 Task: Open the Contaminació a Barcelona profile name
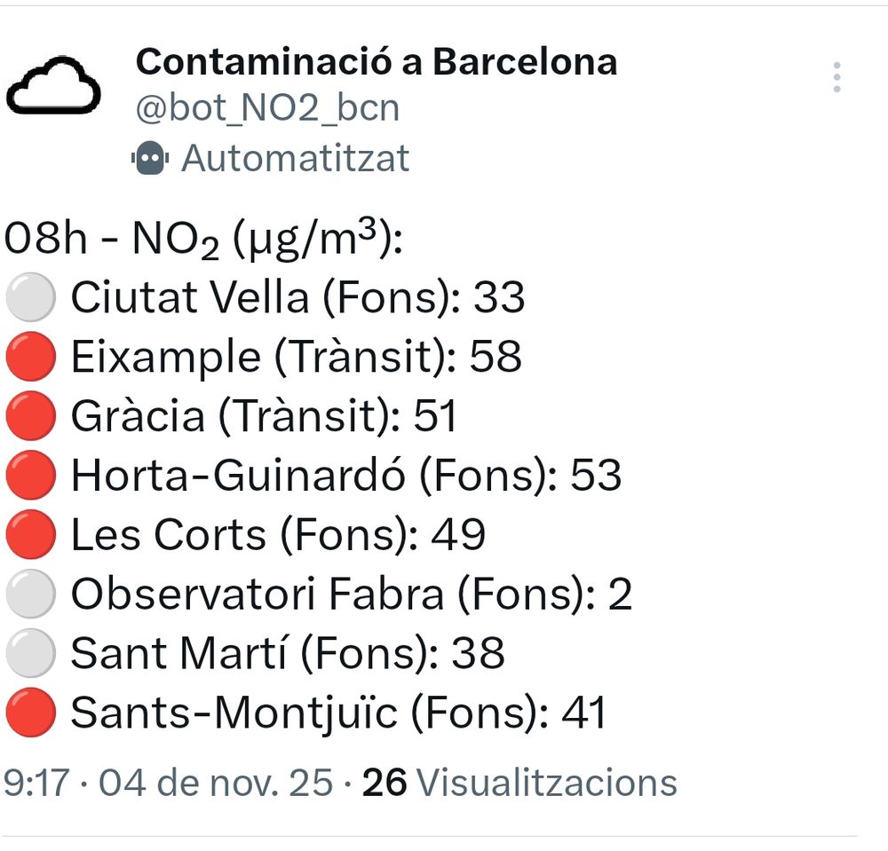pyautogui.click(x=376, y=61)
